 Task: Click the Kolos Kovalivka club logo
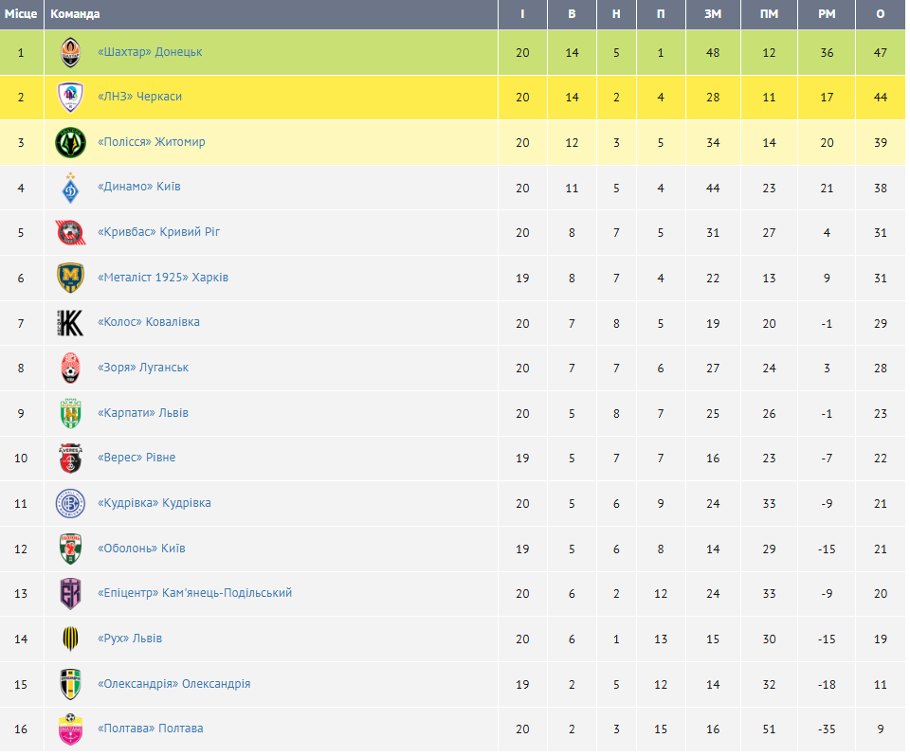click(70, 322)
